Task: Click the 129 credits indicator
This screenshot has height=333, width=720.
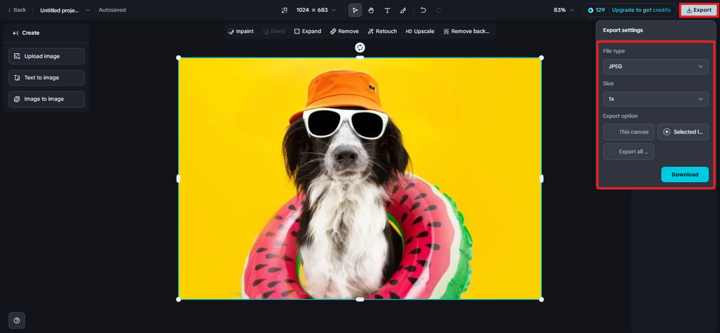Action: tap(596, 10)
